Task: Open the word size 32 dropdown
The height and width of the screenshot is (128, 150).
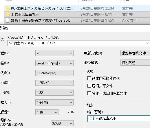Action: pos(54,93)
